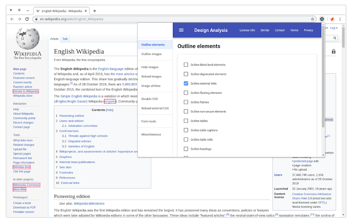The height and width of the screenshot is (221, 354).
Task: Open Donate to Wikipedia link
Action: click(26, 91)
